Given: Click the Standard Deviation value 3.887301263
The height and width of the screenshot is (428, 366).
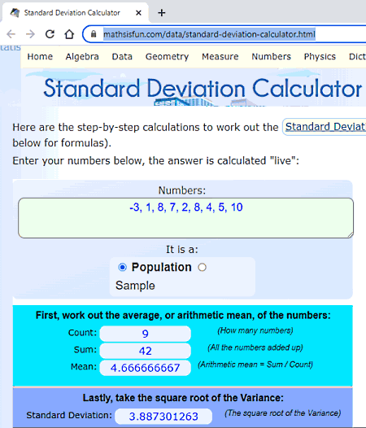Looking at the screenshot, I should click(163, 417).
